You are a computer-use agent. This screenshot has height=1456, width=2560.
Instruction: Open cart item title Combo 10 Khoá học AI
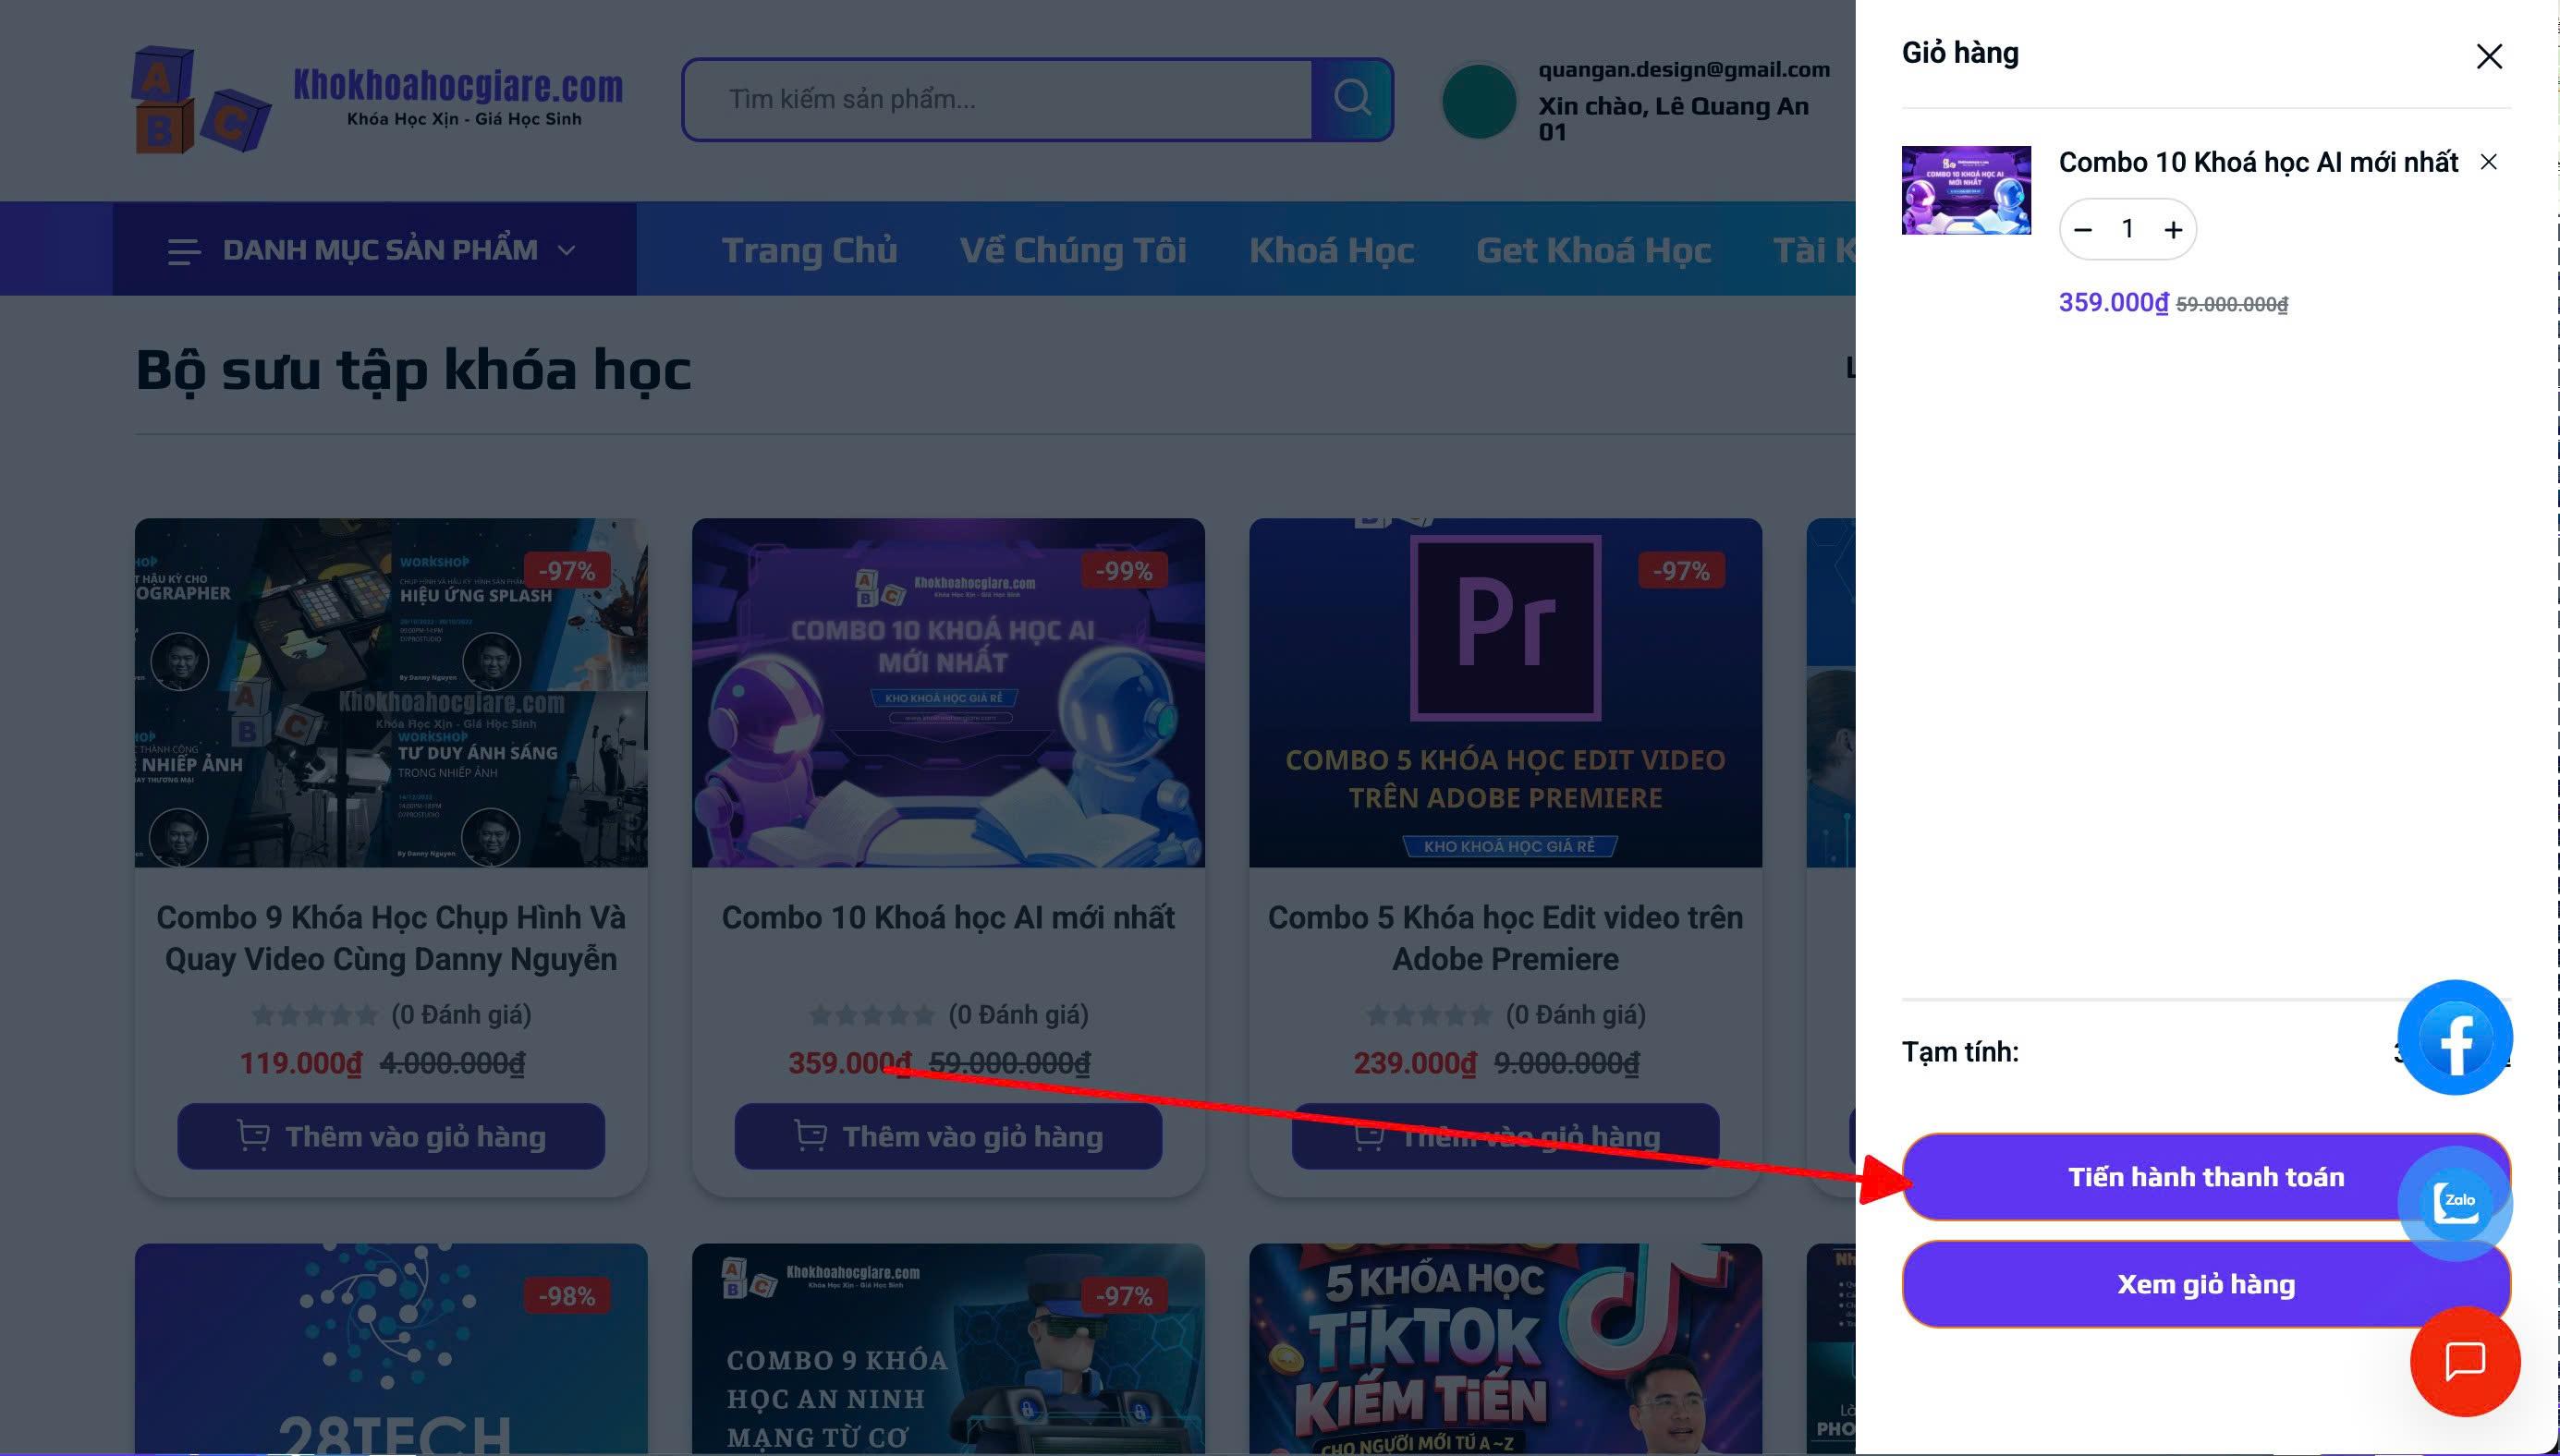(2258, 162)
